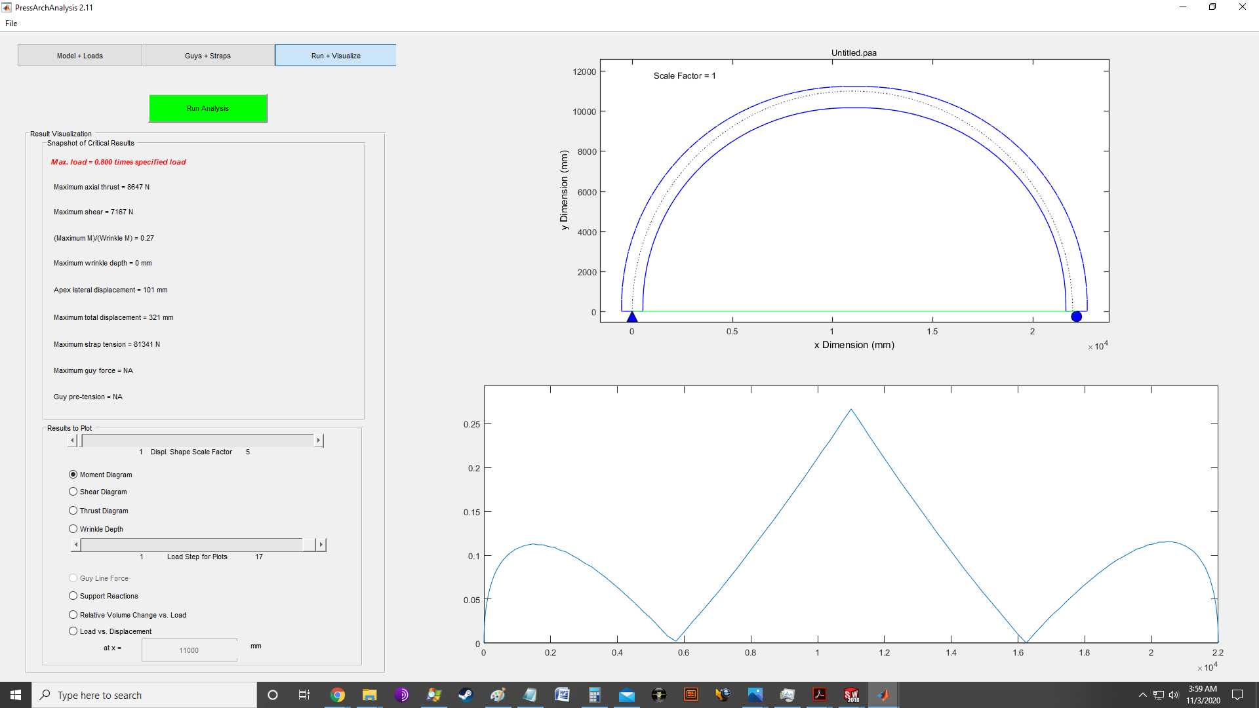This screenshot has width=1259, height=708.
Task: Decrease the Load Step for Plots slider
Action: [76, 545]
